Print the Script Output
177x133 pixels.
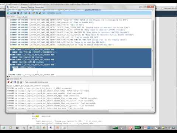tap(18, 82)
